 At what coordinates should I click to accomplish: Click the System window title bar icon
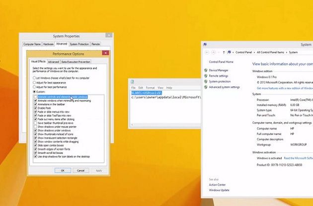coord(205,45)
